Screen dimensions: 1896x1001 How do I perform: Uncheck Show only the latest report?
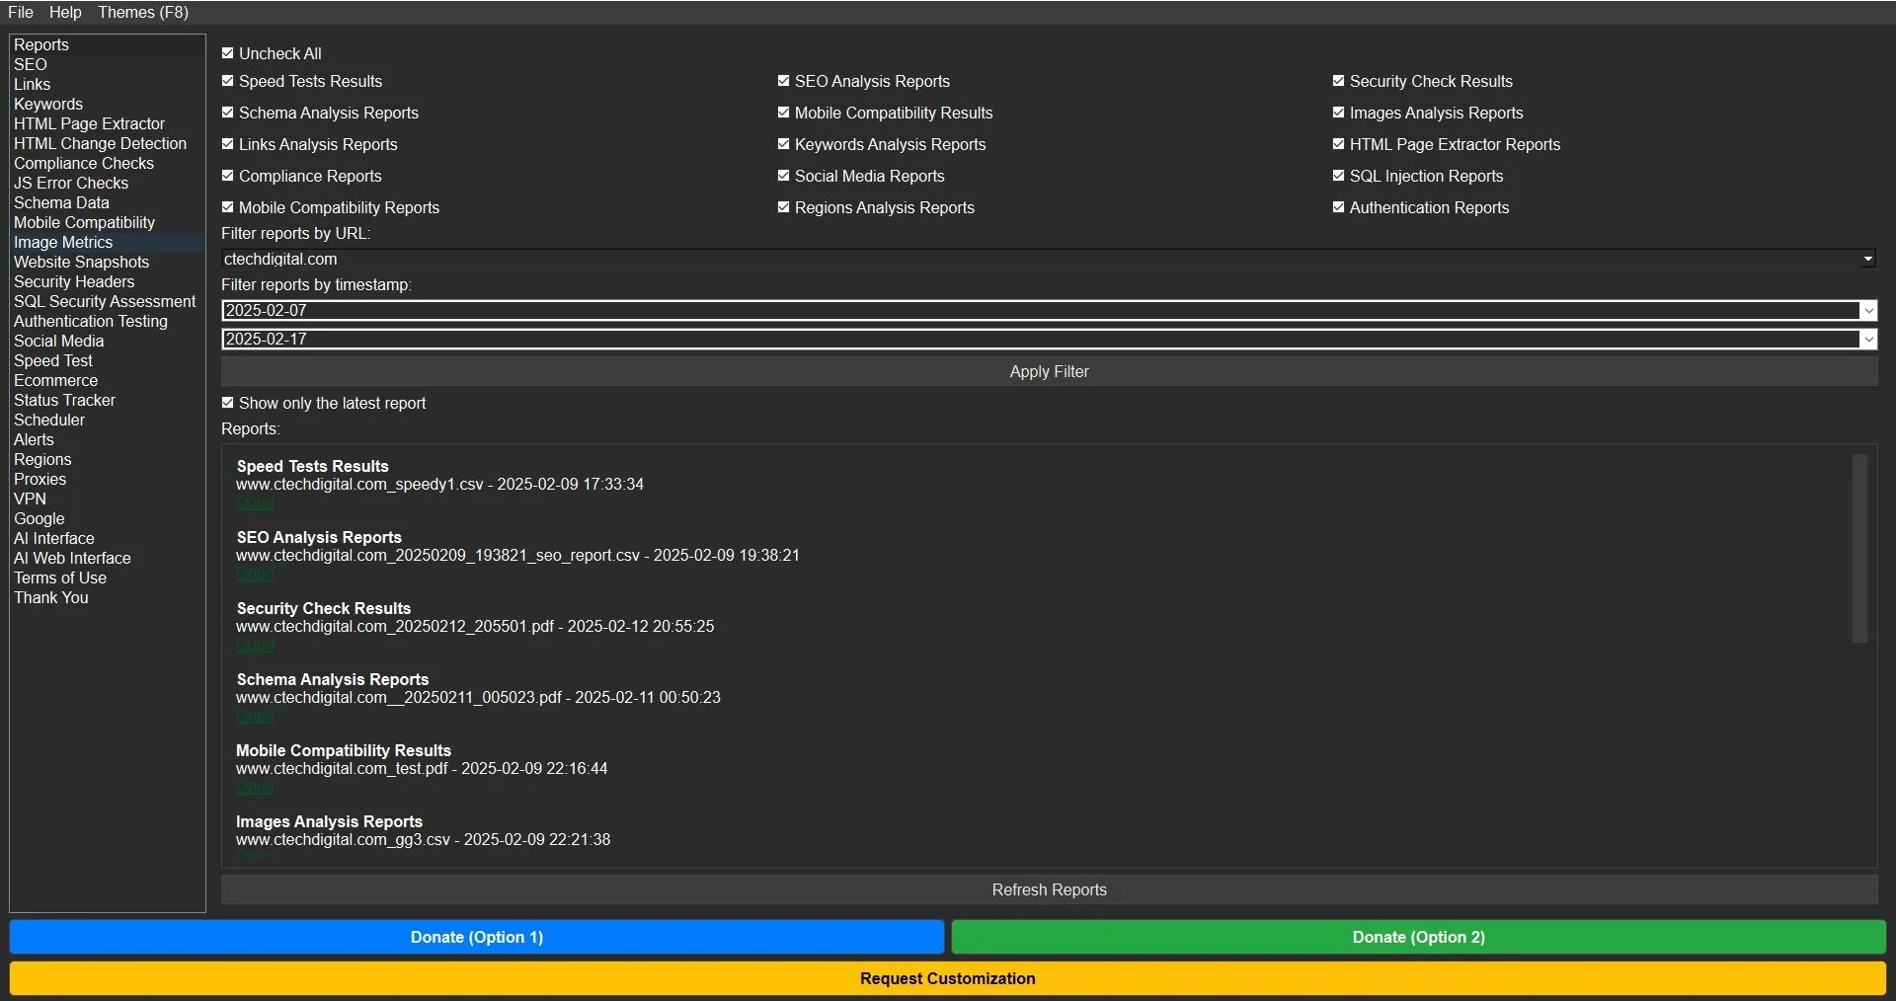[228, 403]
